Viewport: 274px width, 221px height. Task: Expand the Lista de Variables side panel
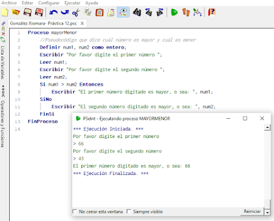[2, 62]
